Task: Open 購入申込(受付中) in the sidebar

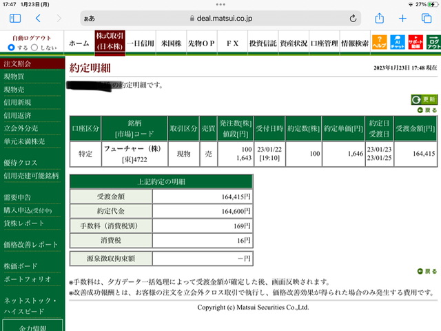Action: (28, 210)
